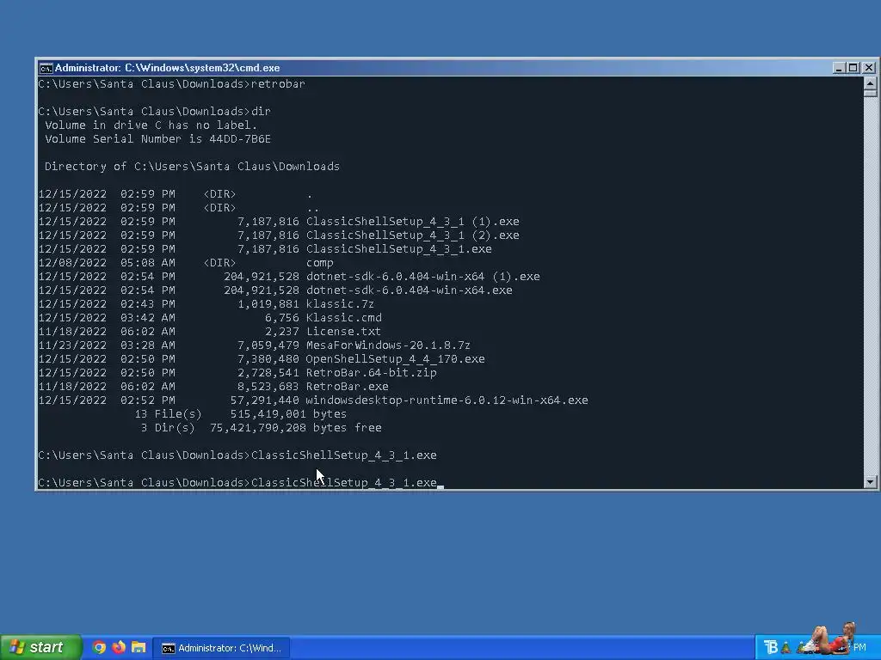Close the cmd.exe window
Viewport: 881px width, 660px height.
(869, 68)
